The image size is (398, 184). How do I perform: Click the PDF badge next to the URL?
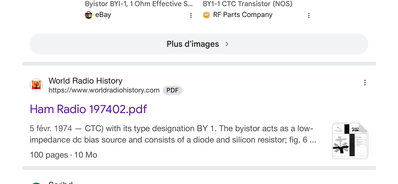(x=173, y=91)
